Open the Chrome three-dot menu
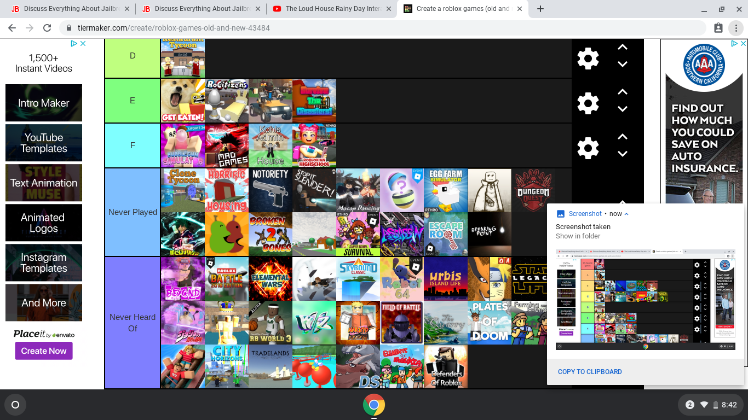The image size is (748, 420). [x=736, y=28]
